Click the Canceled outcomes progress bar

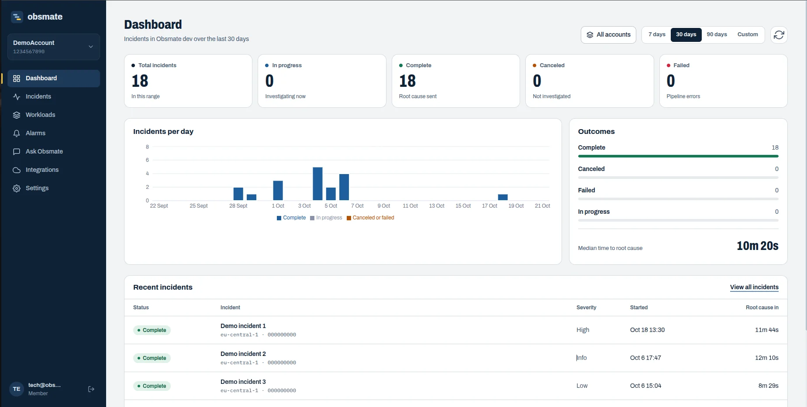tap(678, 178)
